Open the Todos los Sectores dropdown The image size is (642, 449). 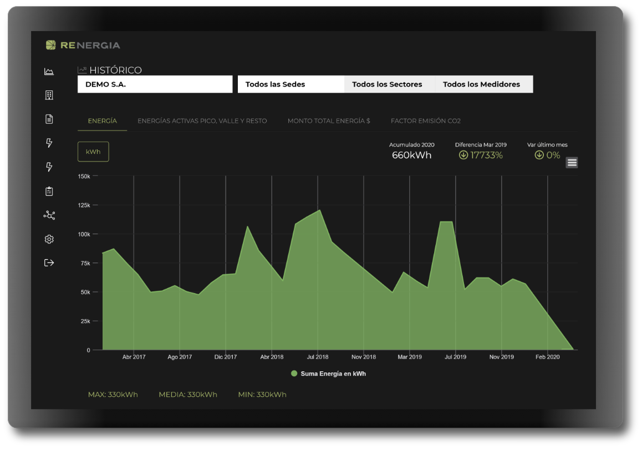[x=387, y=84]
